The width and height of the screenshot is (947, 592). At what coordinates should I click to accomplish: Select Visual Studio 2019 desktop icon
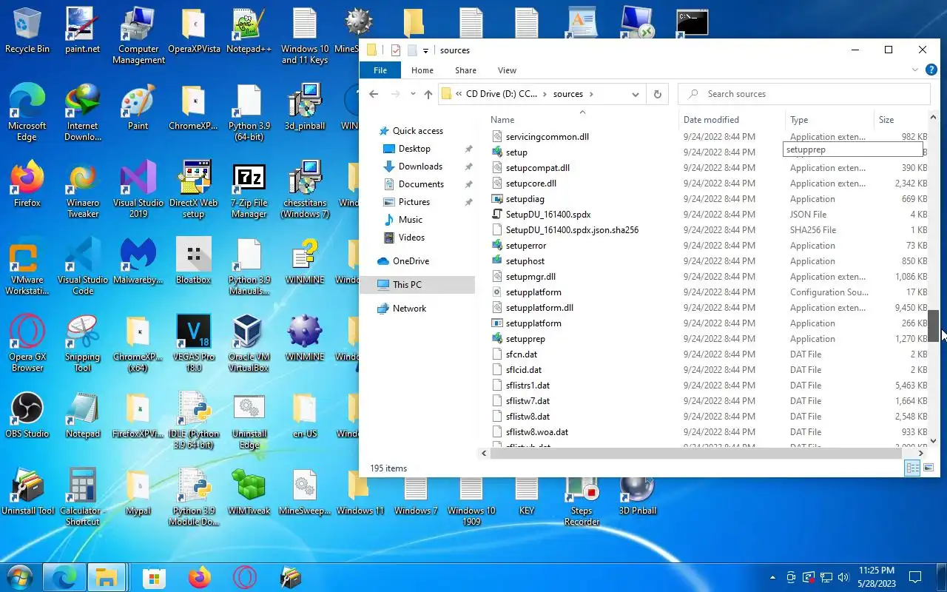pyautogui.click(x=138, y=190)
